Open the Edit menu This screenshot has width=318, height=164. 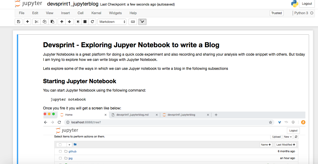pos(35,13)
